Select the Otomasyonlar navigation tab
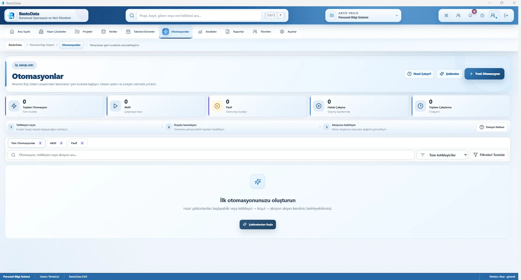This screenshot has width=521, height=280. [x=176, y=32]
